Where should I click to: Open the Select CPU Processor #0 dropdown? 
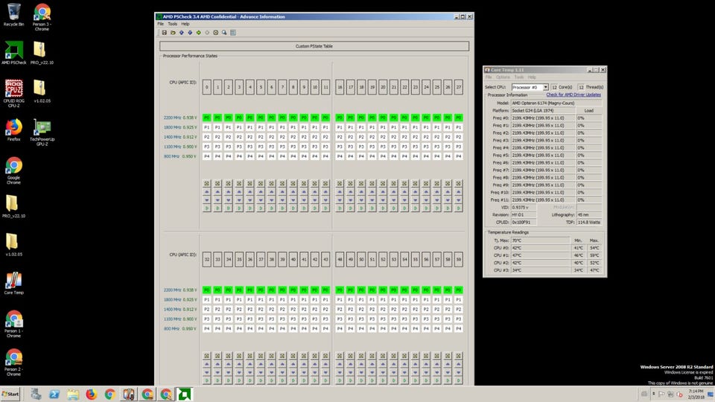pyautogui.click(x=530, y=87)
